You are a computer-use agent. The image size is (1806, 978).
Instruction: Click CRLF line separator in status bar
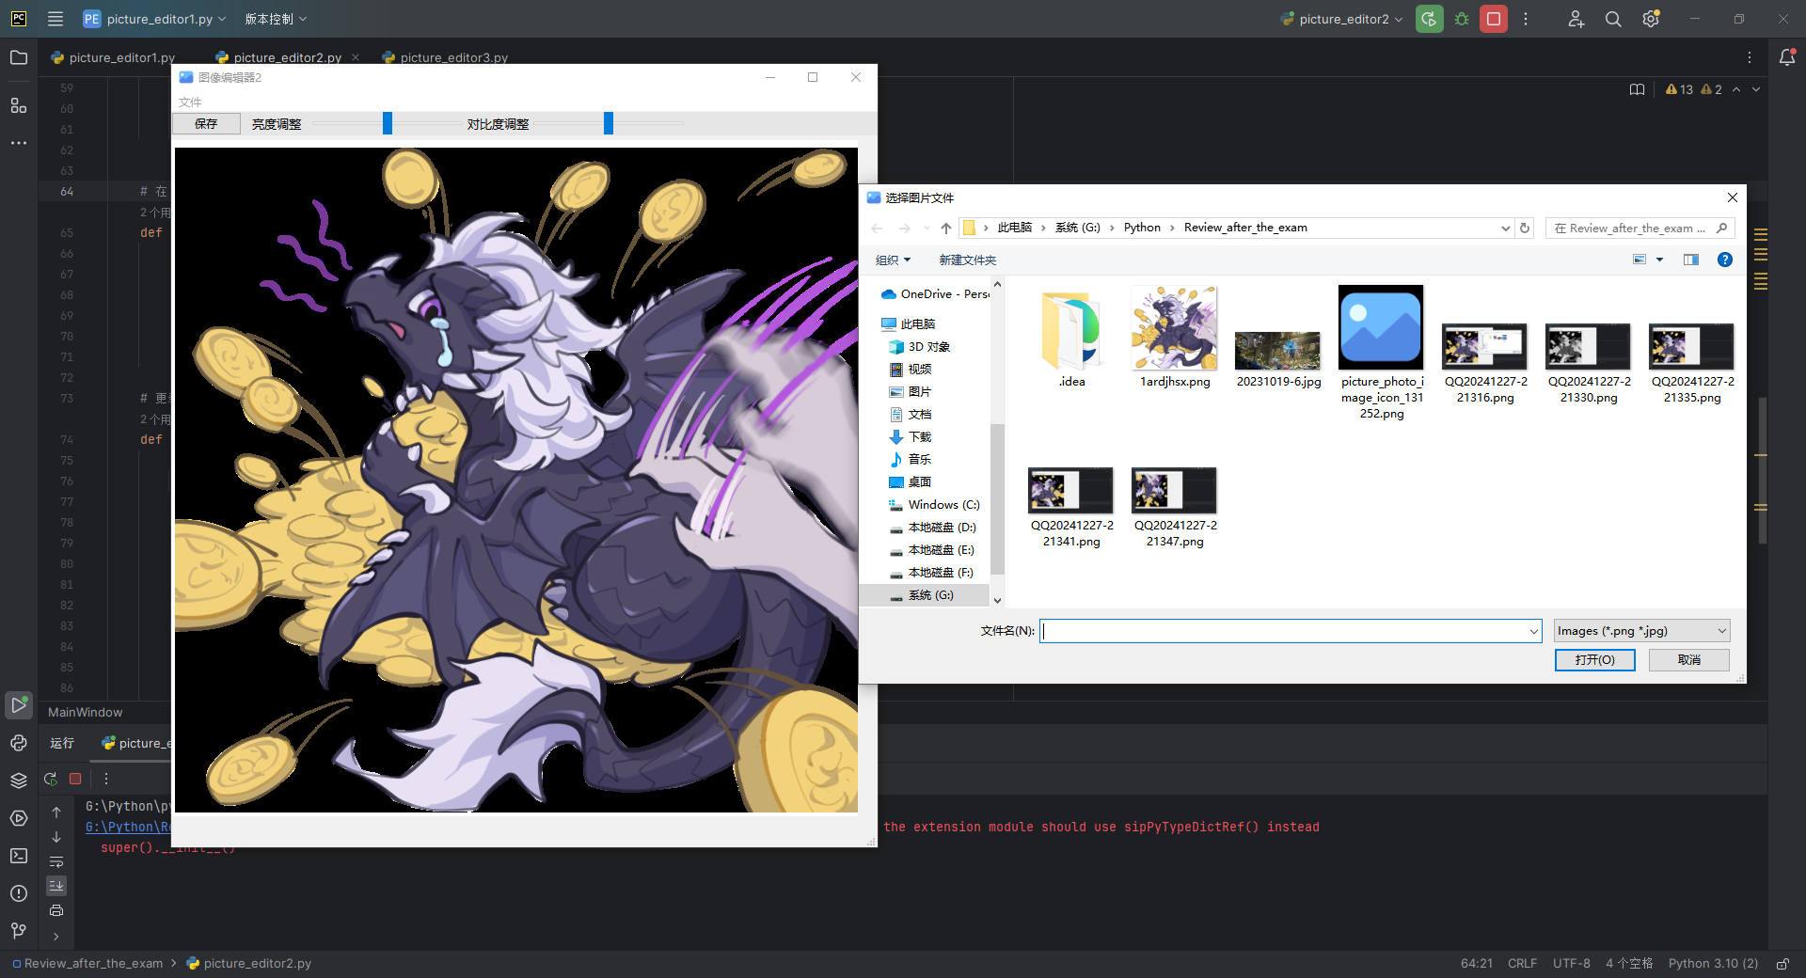(1522, 964)
